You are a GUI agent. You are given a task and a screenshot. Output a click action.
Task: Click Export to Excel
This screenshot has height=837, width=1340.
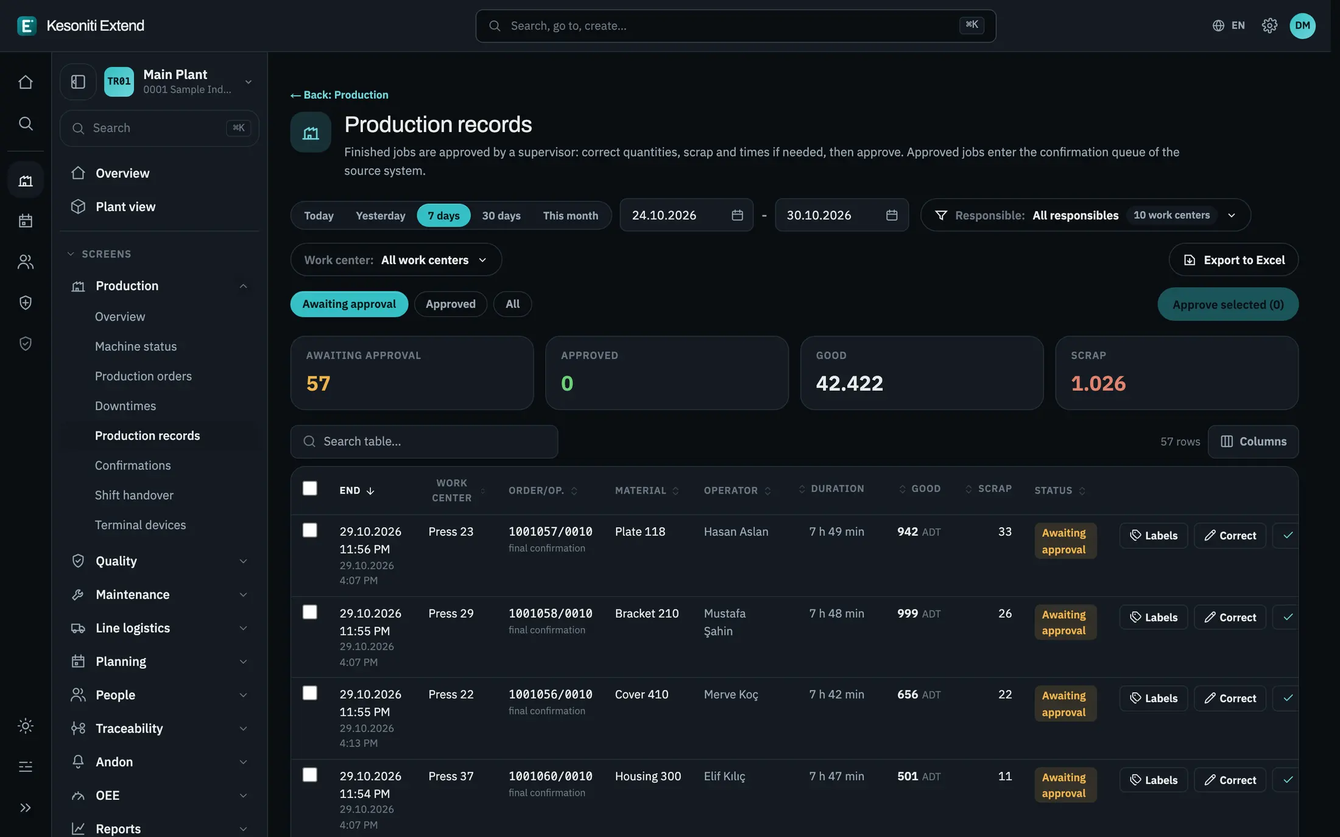coord(1233,260)
